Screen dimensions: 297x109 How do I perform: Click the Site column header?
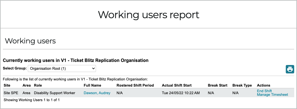click(7, 85)
